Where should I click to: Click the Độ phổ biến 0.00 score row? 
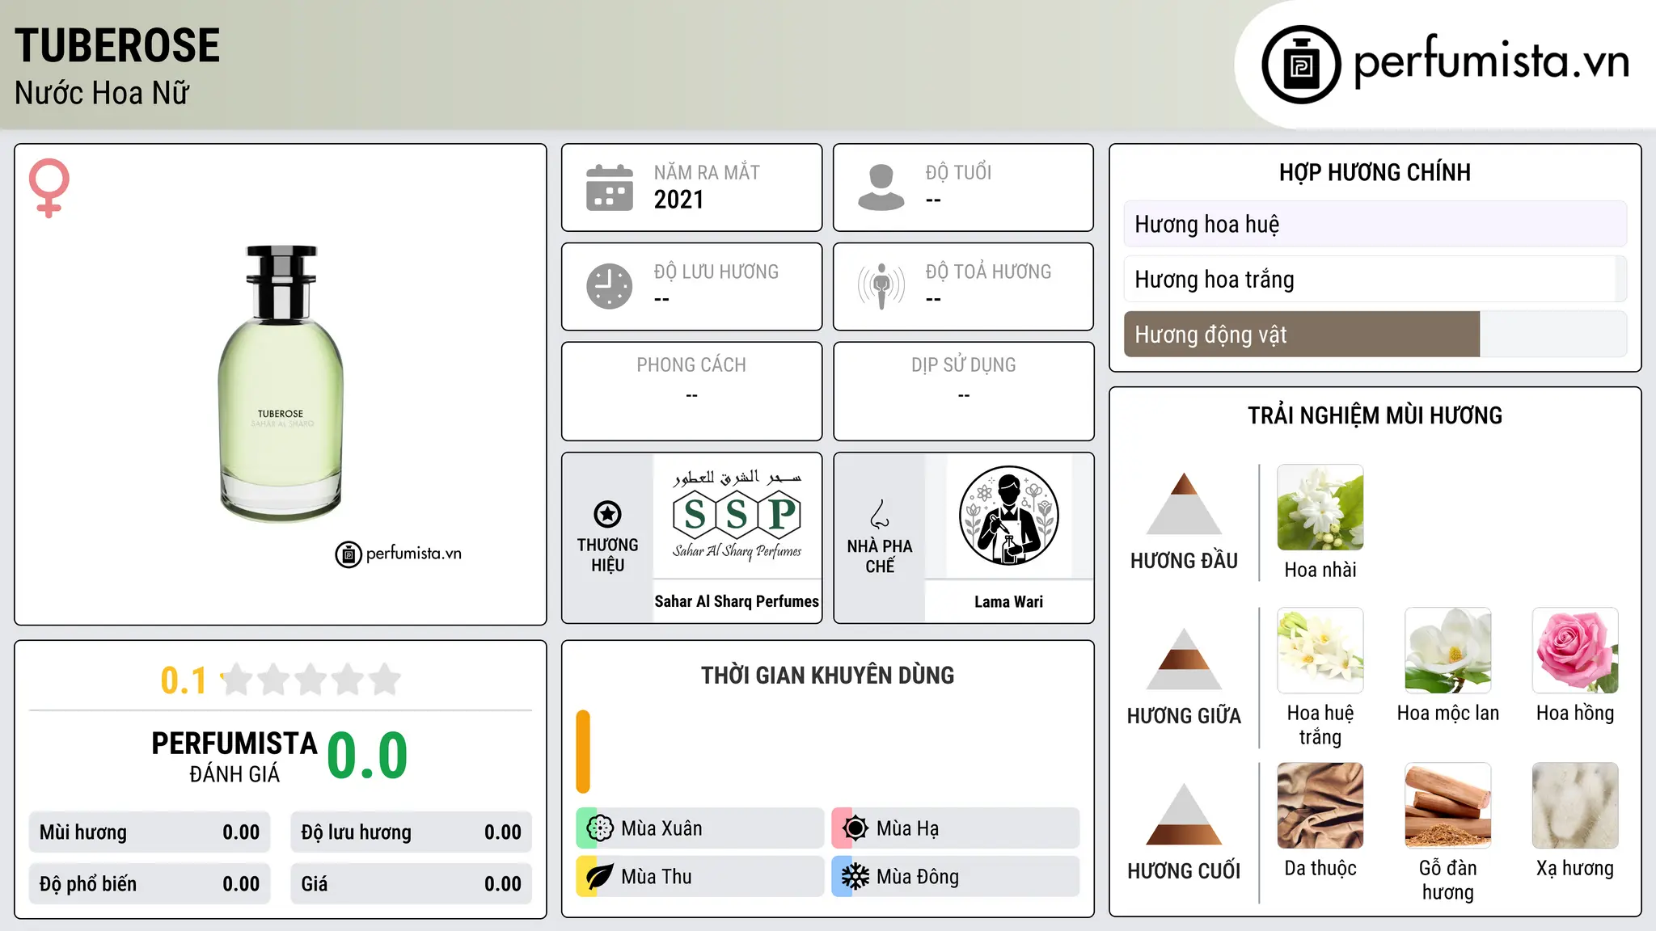click(x=150, y=884)
